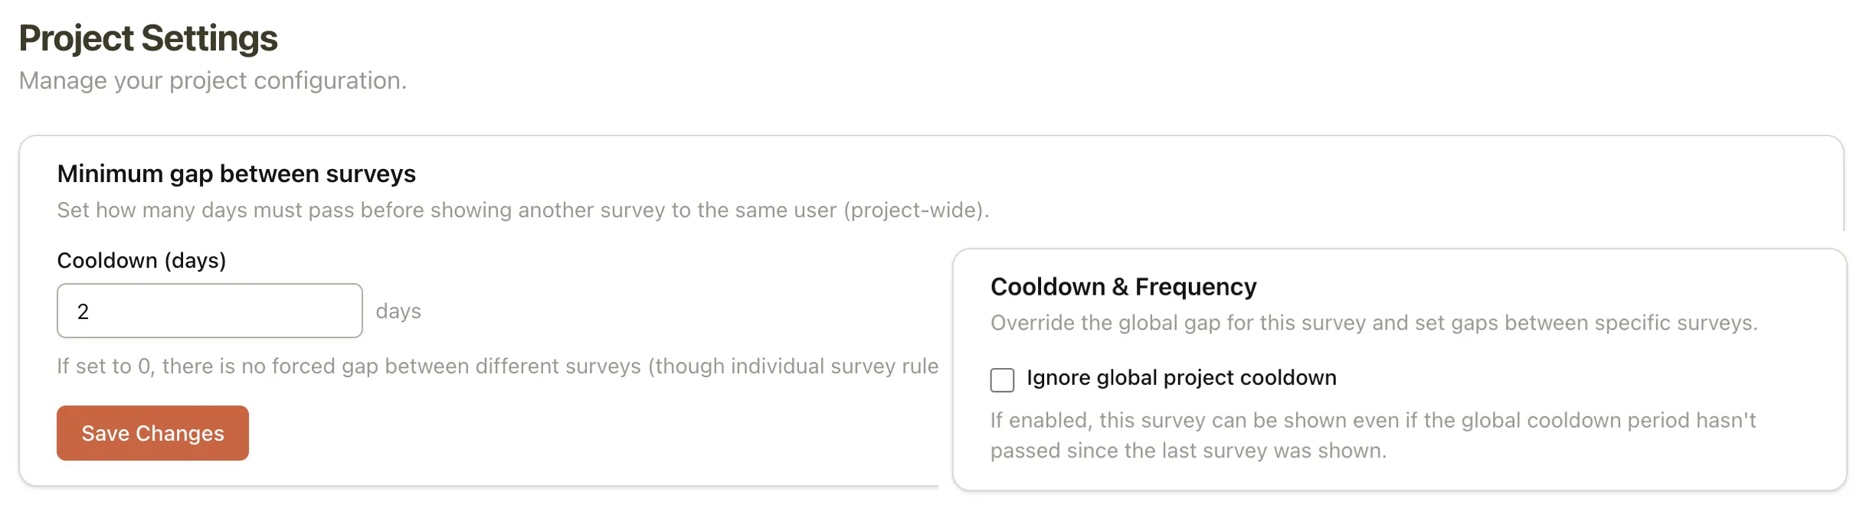Click the Cooldown (days) field label
The width and height of the screenshot is (1863, 505).
pos(142,260)
